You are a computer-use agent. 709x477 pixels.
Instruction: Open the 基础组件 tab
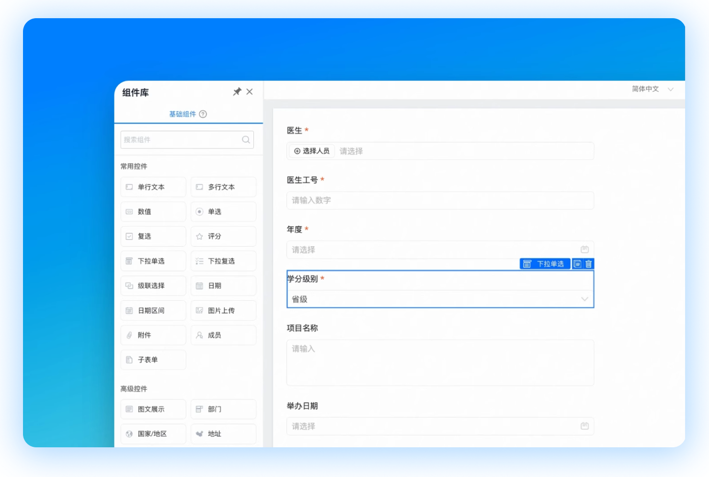[183, 114]
